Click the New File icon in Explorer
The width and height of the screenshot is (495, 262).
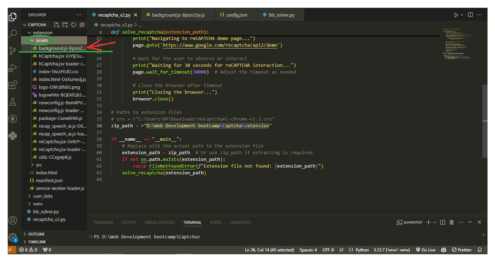pyautogui.click(x=57, y=25)
